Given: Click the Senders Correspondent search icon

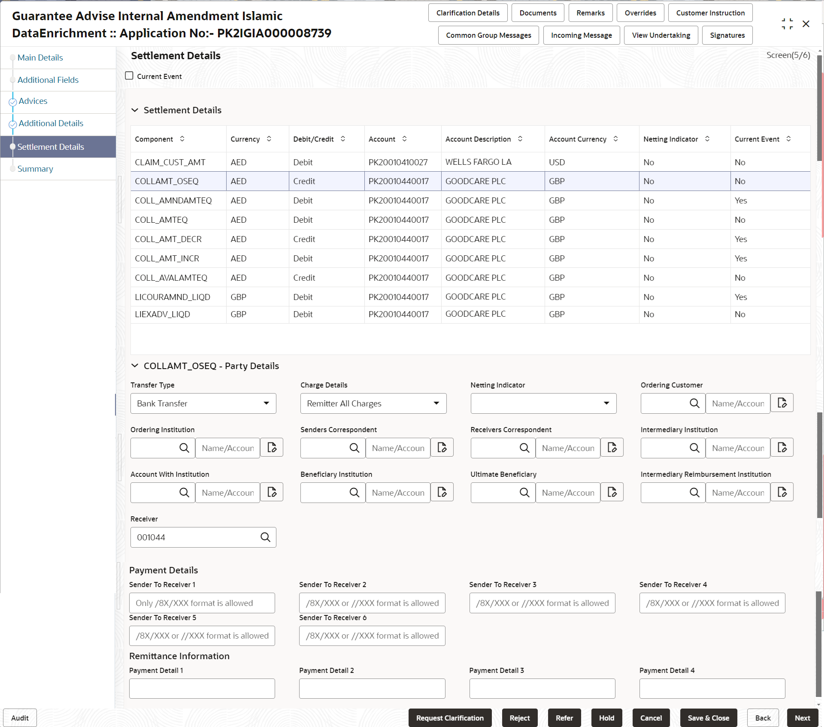Looking at the screenshot, I should [354, 448].
